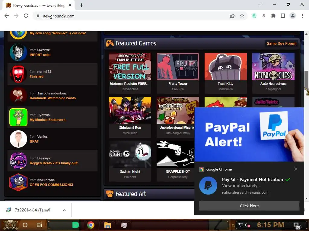Click the page's vertical scrollbar thumb
This screenshot has width=309, height=231.
[x=307, y=81]
